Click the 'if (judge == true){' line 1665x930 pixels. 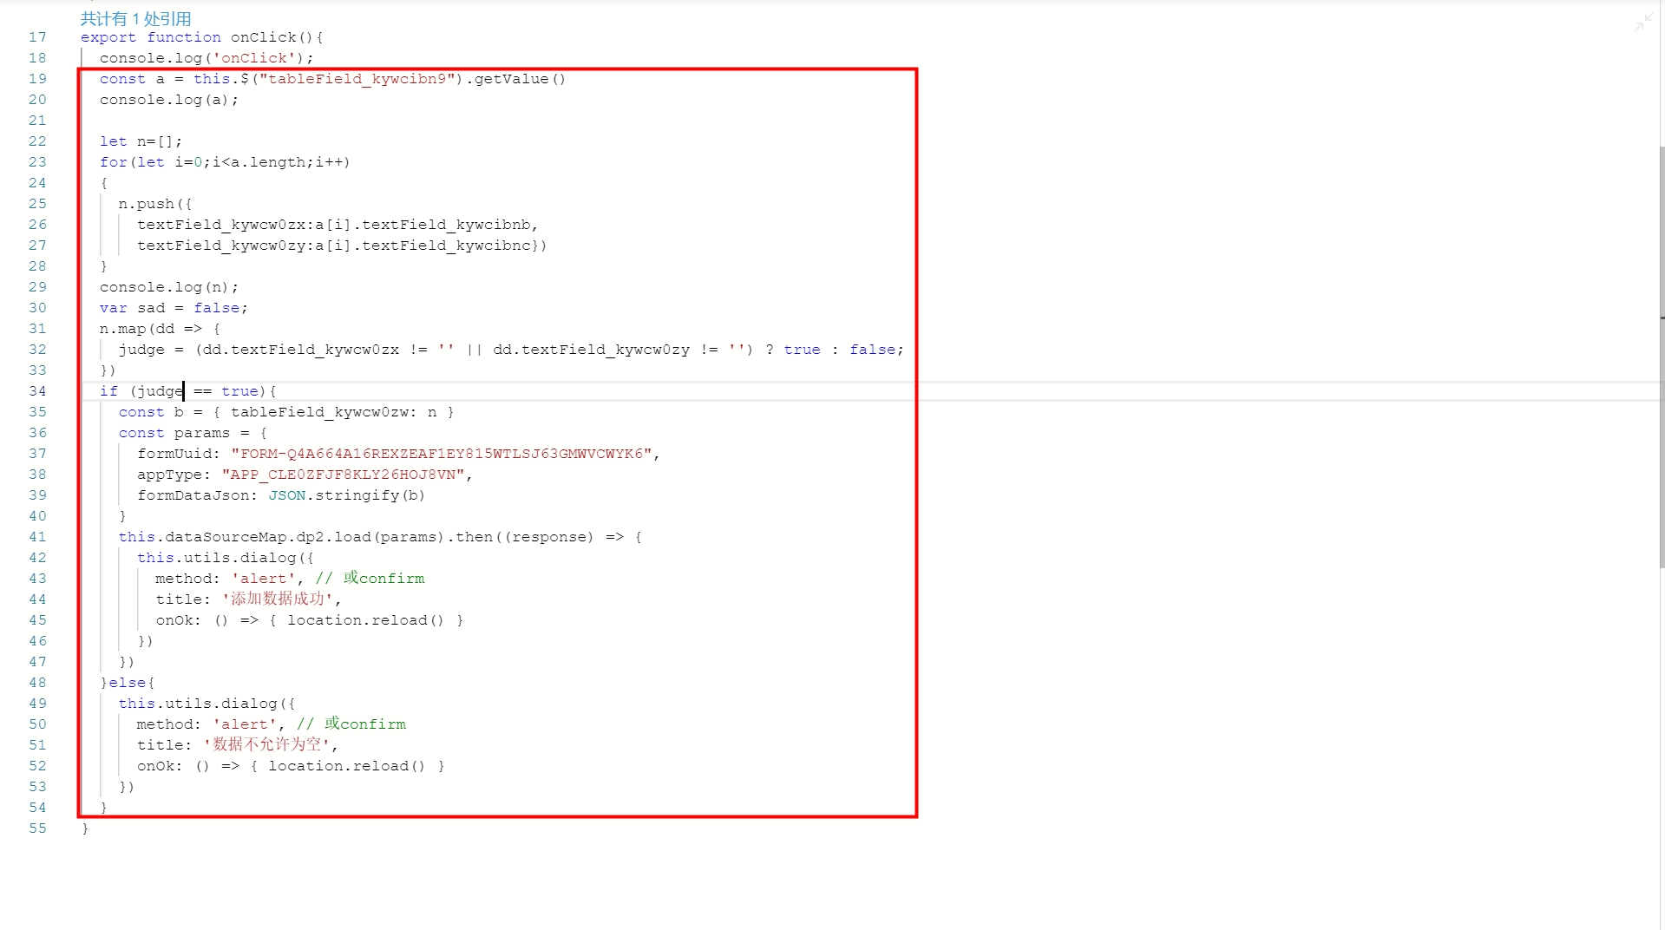(187, 391)
